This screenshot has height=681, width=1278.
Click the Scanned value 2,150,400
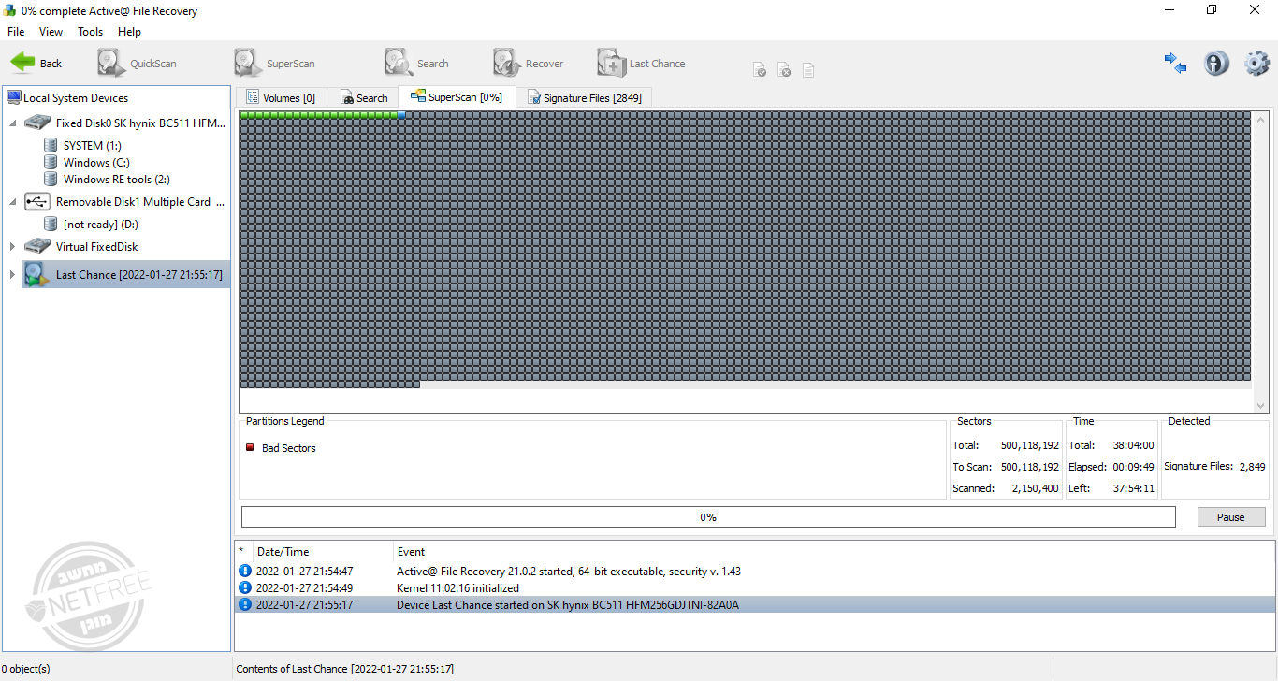1035,488
